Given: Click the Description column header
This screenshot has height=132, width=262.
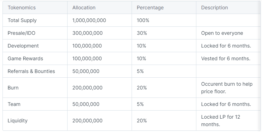Looking at the screenshot, I should (214, 7).
